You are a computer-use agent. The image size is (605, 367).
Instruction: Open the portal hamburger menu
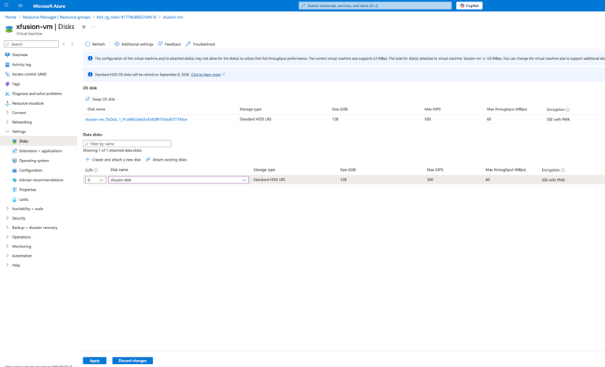coord(20,6)
